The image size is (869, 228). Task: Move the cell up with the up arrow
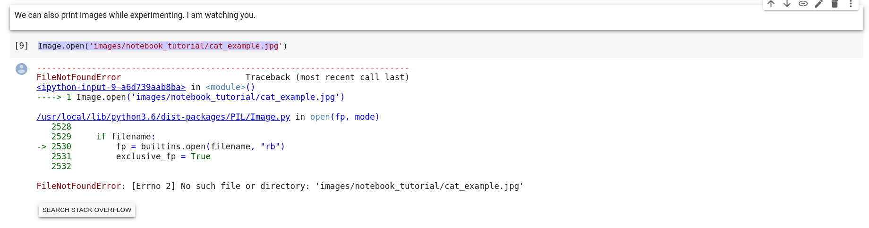click(771, 4)
